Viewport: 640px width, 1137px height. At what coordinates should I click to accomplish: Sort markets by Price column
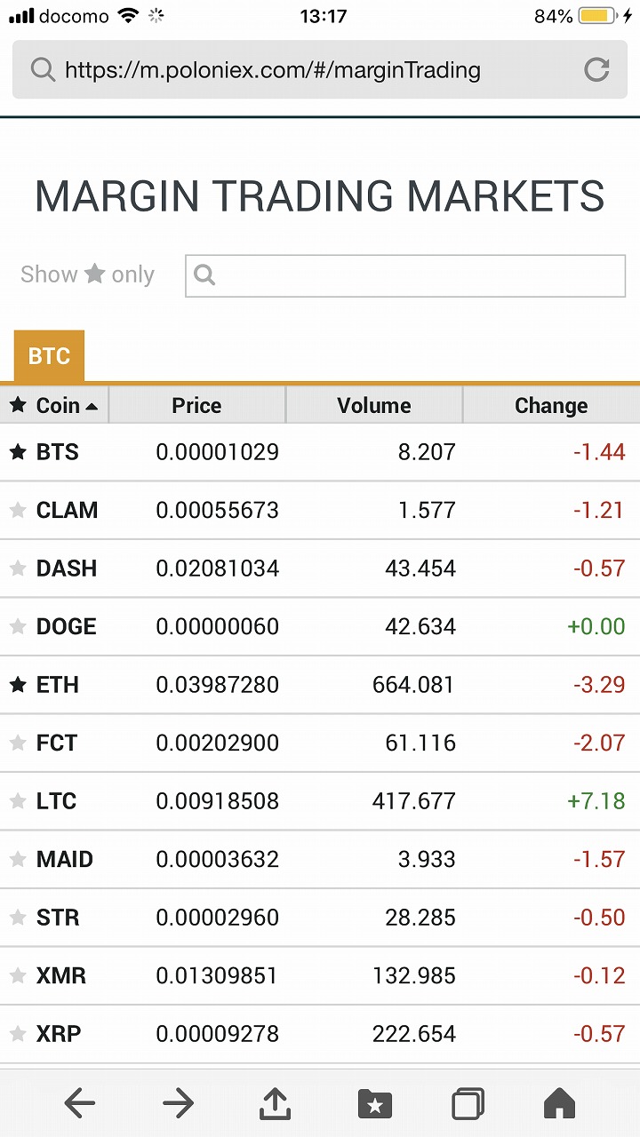pos(196,405)
